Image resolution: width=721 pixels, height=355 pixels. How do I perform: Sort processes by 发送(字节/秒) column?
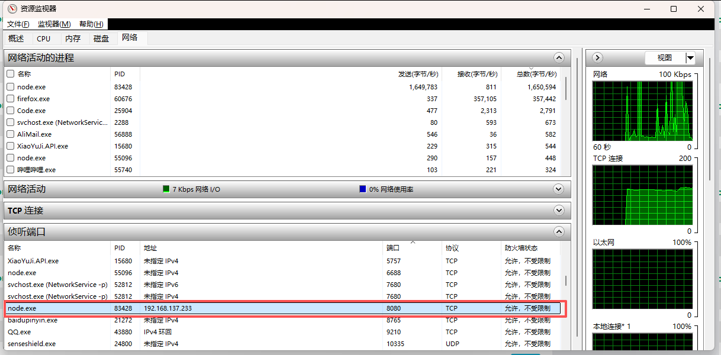pyautogui.click(x=418, y=74)
